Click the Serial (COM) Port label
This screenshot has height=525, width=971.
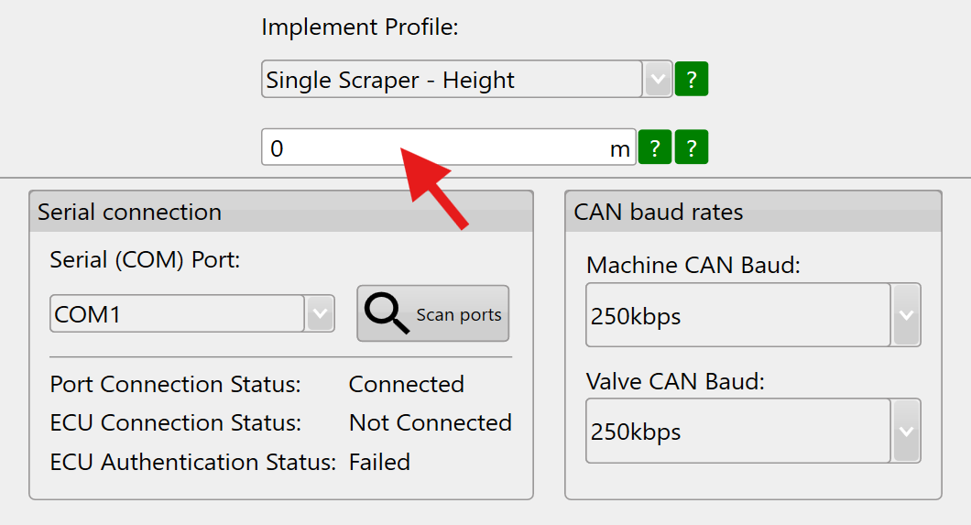(145, 259)
